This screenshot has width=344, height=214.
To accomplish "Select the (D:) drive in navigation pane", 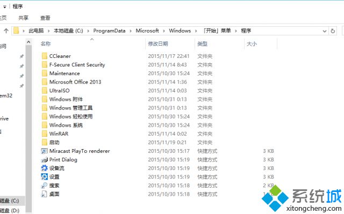I will point(10,210).
